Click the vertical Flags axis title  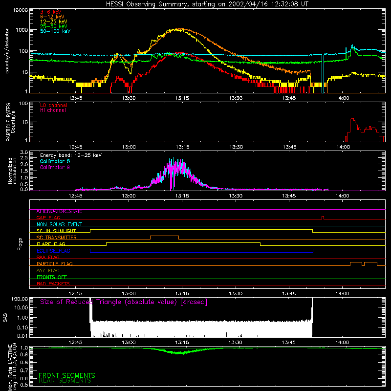click(20, 244)
